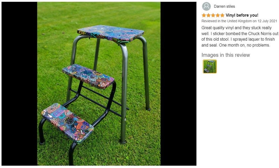Click black bar left of the photo
Image resolution: width=279 pixels, height=168 pixels.
point(20,84)
